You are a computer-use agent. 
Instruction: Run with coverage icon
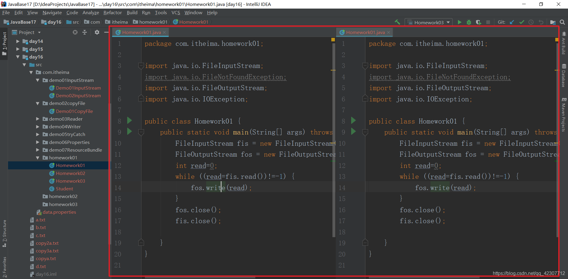click(x=478, y=22)
